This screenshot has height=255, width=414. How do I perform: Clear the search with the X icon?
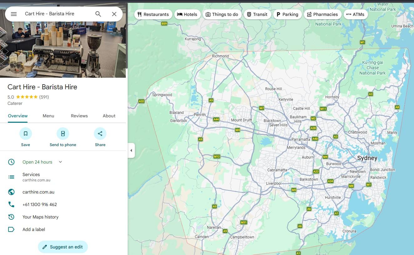pyautogui.click(x=114, y=14)
